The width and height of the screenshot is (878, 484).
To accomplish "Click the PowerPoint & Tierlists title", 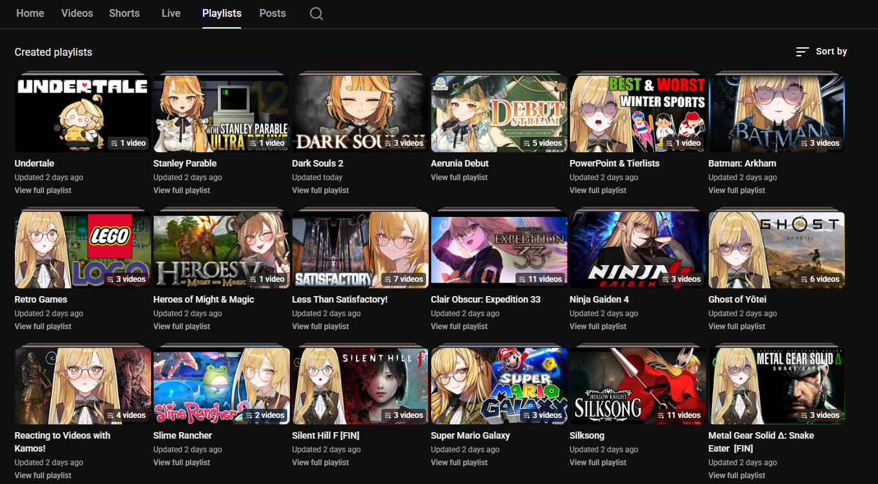I will coord(615,163).
